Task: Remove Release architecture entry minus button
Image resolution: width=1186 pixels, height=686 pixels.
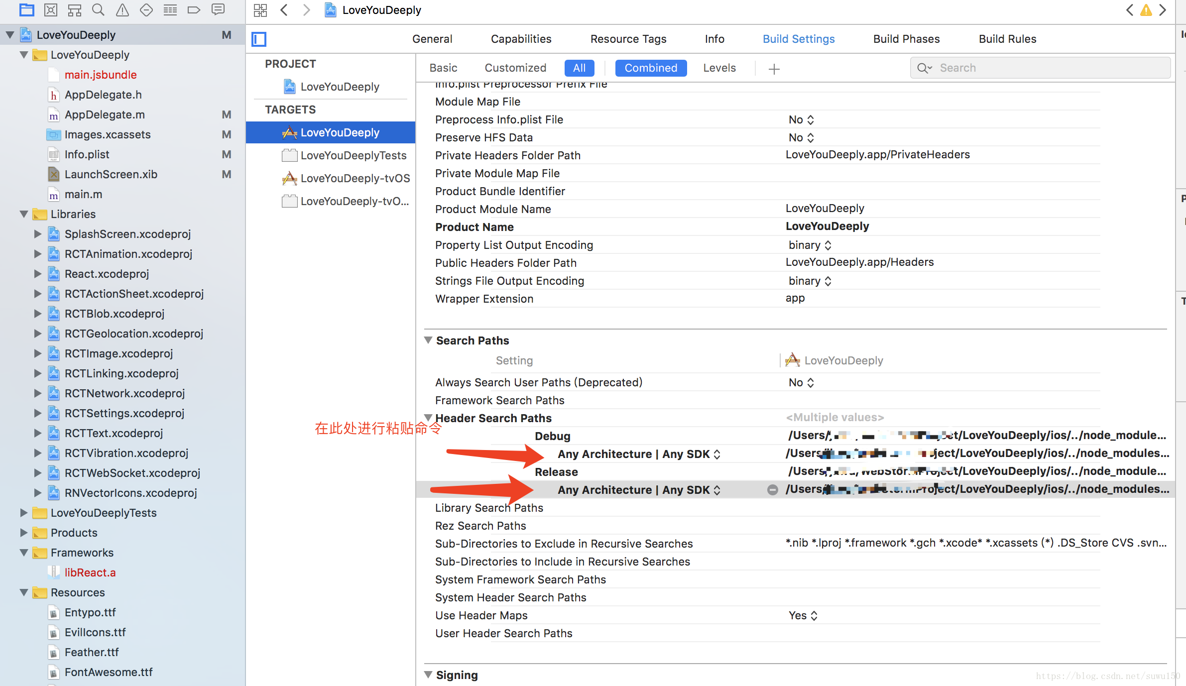Action: (772, 490)
